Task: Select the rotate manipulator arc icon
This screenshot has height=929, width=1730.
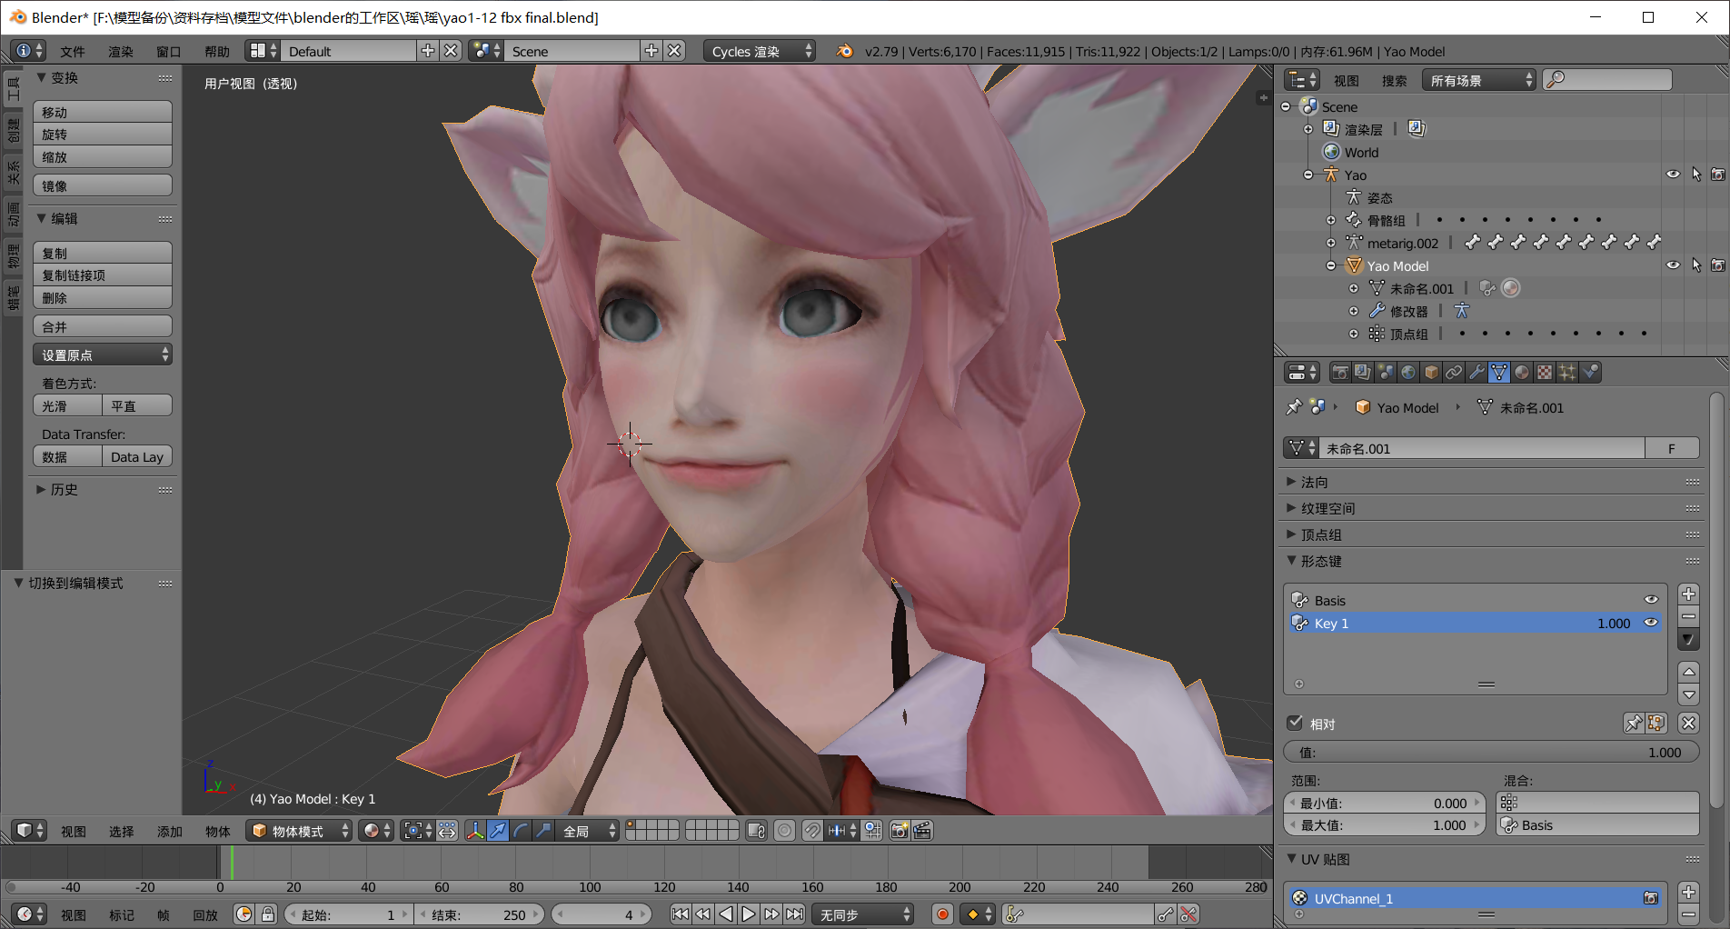Action: tap(521, 830)
